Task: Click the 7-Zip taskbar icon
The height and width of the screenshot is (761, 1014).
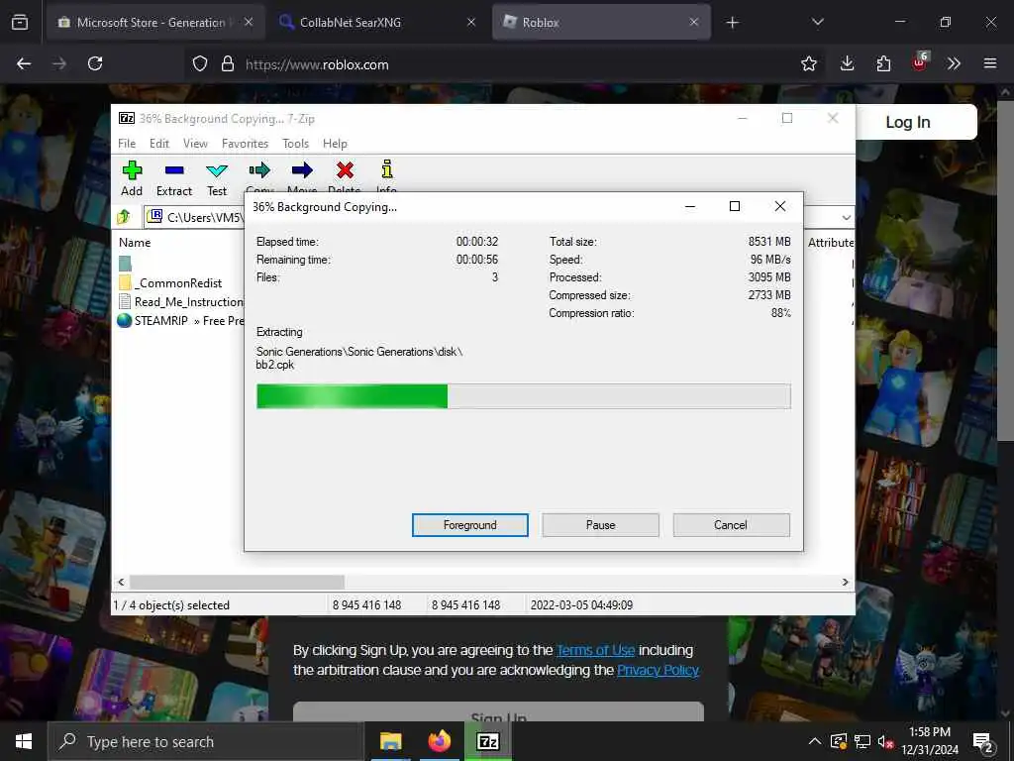Action: tap(487, 741)
